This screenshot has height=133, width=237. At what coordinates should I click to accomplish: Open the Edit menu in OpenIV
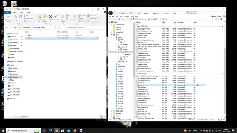tap(113, 17)
